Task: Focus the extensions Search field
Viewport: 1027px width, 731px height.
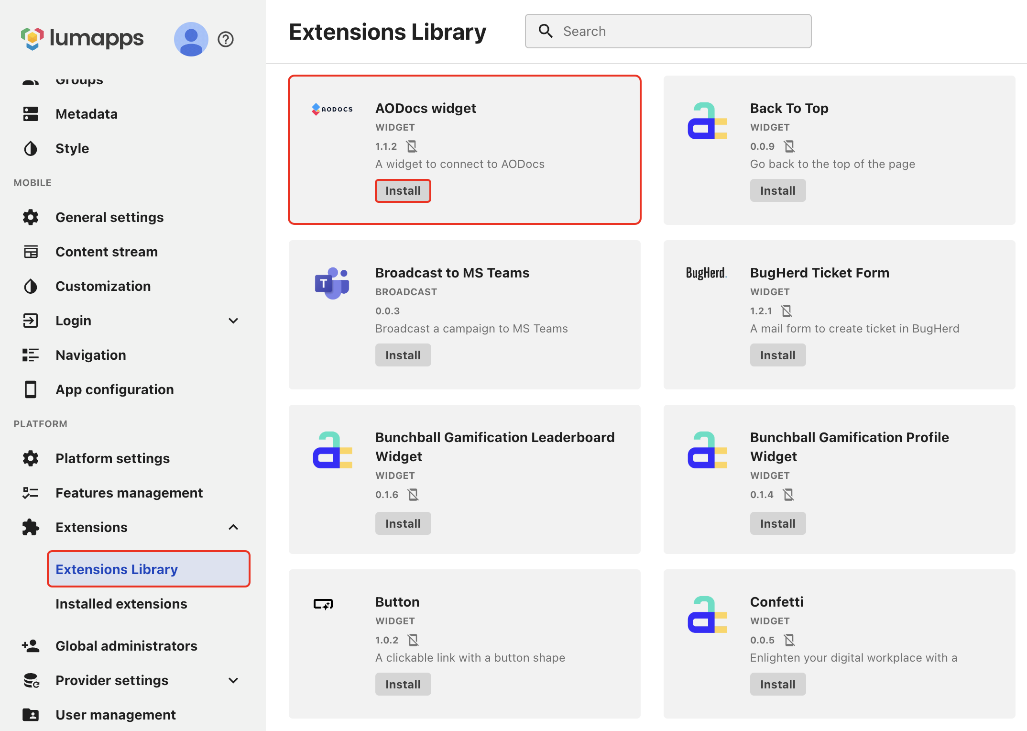Action: [679, 31]
